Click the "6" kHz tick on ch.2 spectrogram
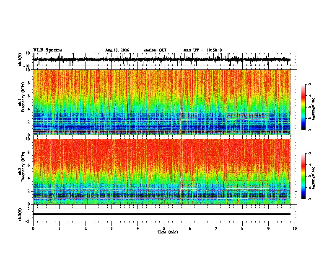The width and height of the screenshot is (332, 256). [x=29, y=165]
